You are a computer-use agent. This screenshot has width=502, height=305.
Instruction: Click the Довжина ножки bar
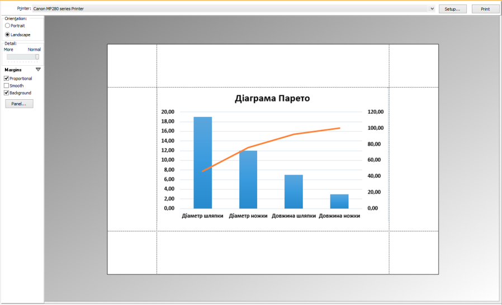(339, 201)
